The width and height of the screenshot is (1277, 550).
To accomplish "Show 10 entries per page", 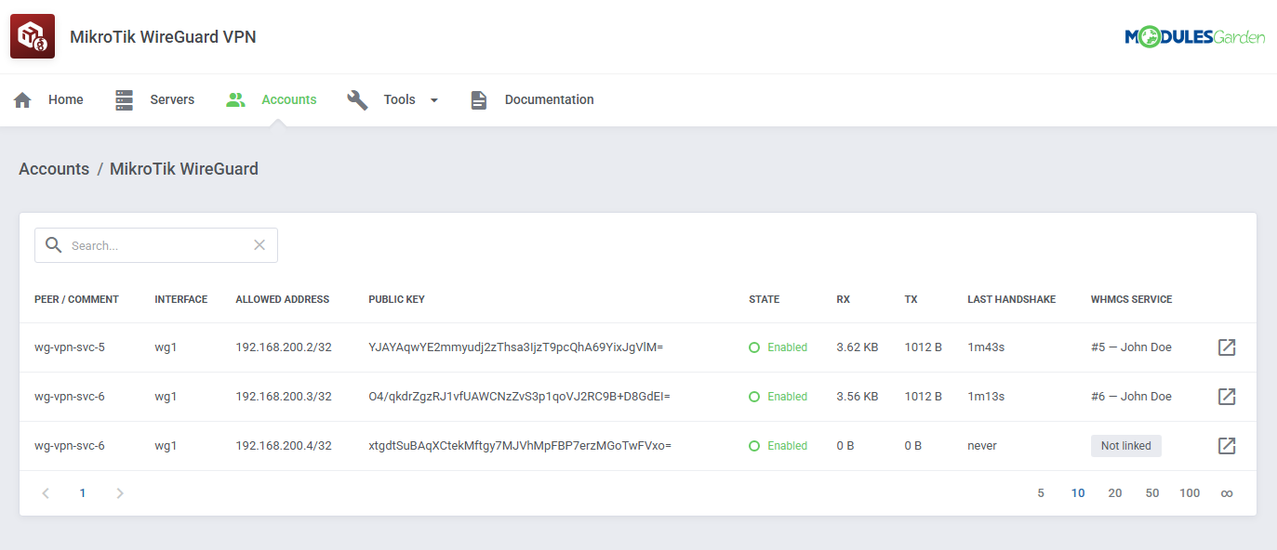I will 1078,493.
